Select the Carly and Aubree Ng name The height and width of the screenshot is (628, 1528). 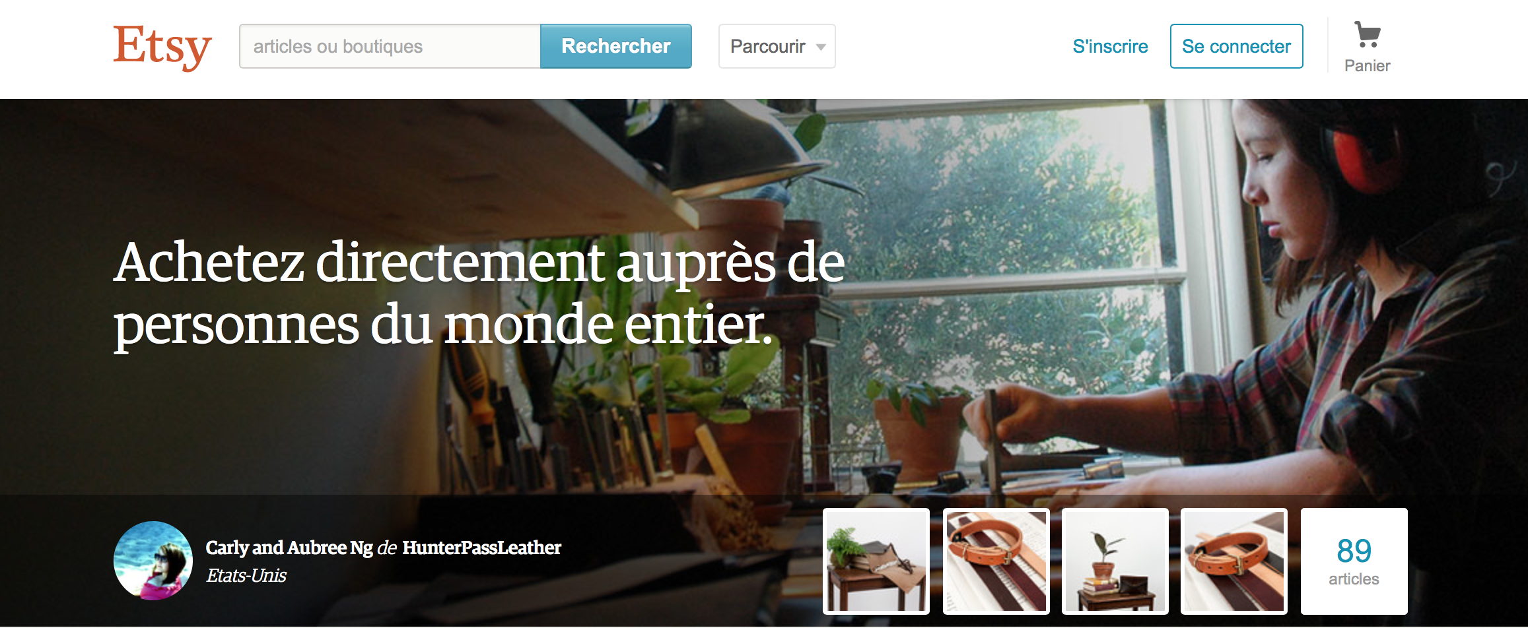[x=289, y=548]
